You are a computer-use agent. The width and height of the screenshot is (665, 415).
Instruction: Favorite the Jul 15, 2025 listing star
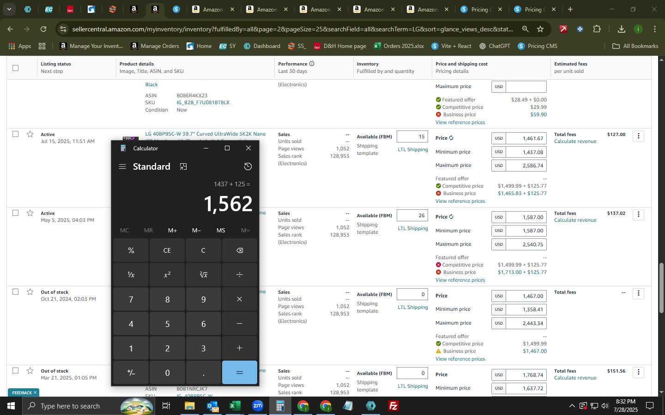30,134
